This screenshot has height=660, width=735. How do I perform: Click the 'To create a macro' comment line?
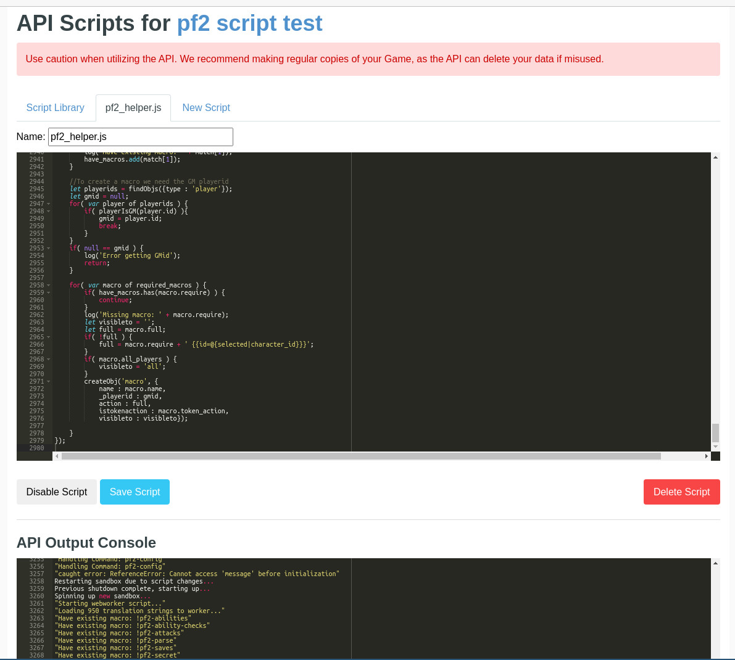tap(149, 182)
